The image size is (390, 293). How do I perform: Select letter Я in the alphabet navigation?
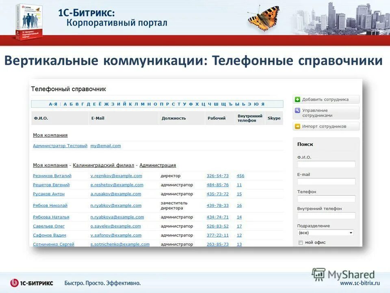click(262, 104)
